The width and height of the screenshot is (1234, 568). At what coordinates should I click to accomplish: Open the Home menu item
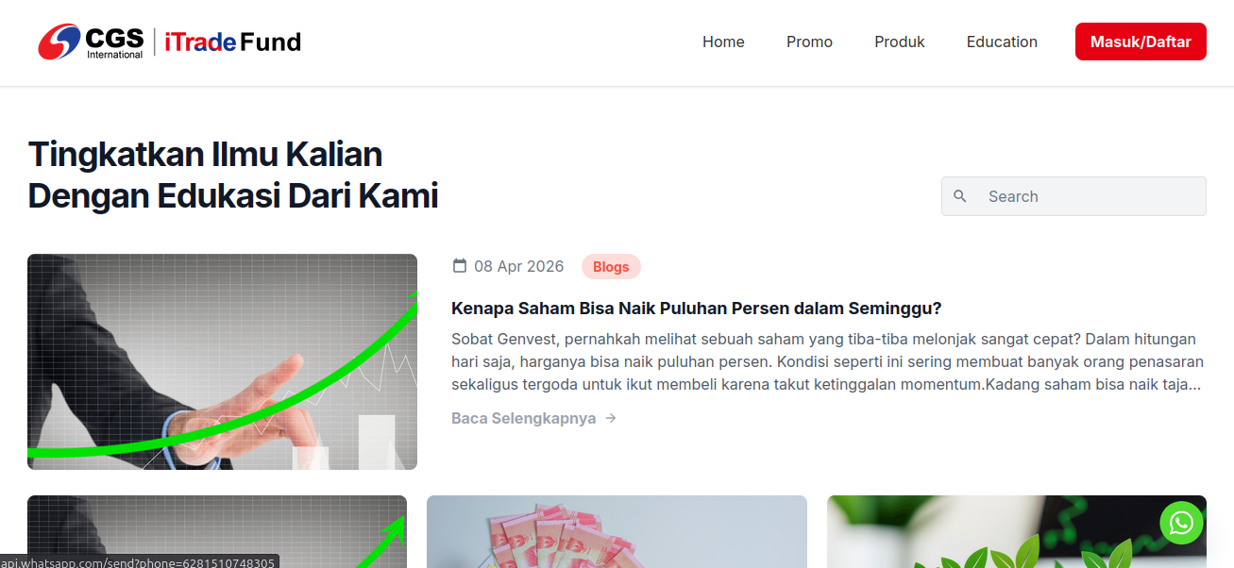[723, 42]
